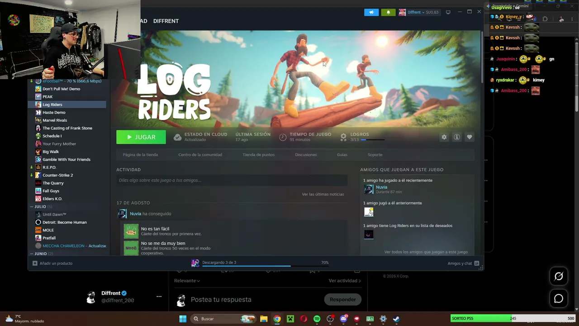
Task: Select MOLE in the library list
Action: pos(48,230)
